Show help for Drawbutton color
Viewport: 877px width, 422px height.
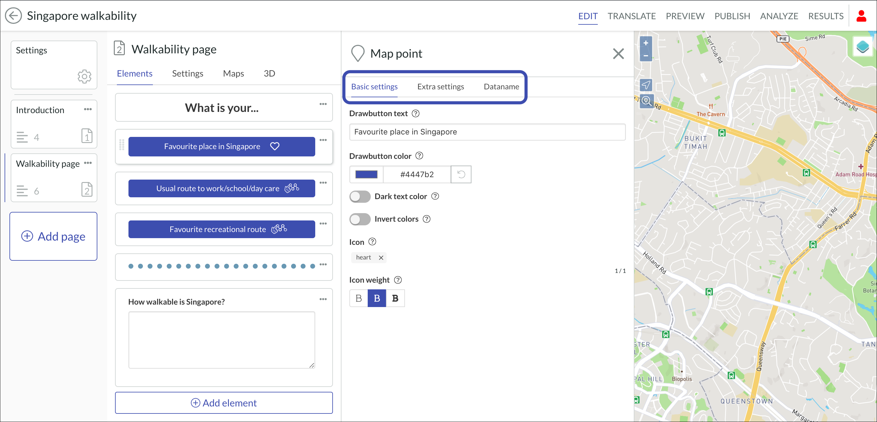pos(420,156)
